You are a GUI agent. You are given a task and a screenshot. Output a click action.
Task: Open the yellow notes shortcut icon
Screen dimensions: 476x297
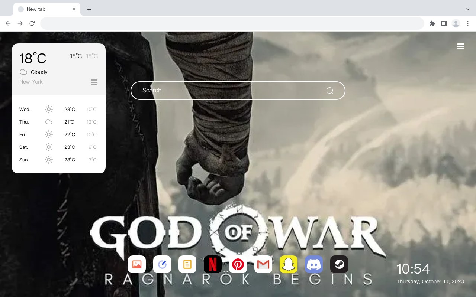tap(187, 264)
